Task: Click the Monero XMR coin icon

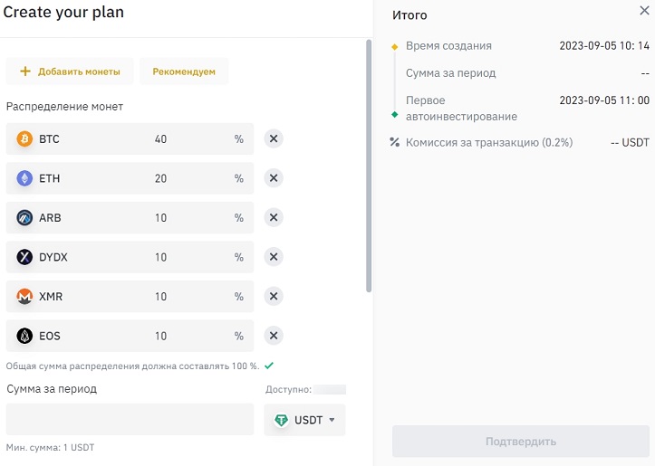Action: coord(24,297)
